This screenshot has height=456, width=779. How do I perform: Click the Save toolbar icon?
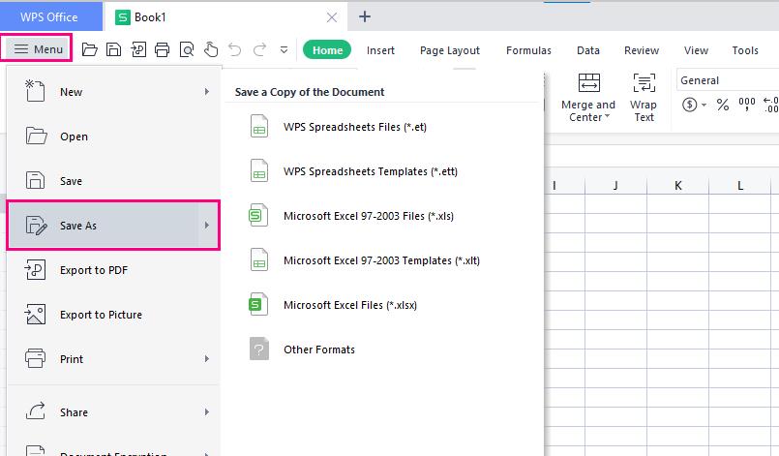tap(114, 49)
